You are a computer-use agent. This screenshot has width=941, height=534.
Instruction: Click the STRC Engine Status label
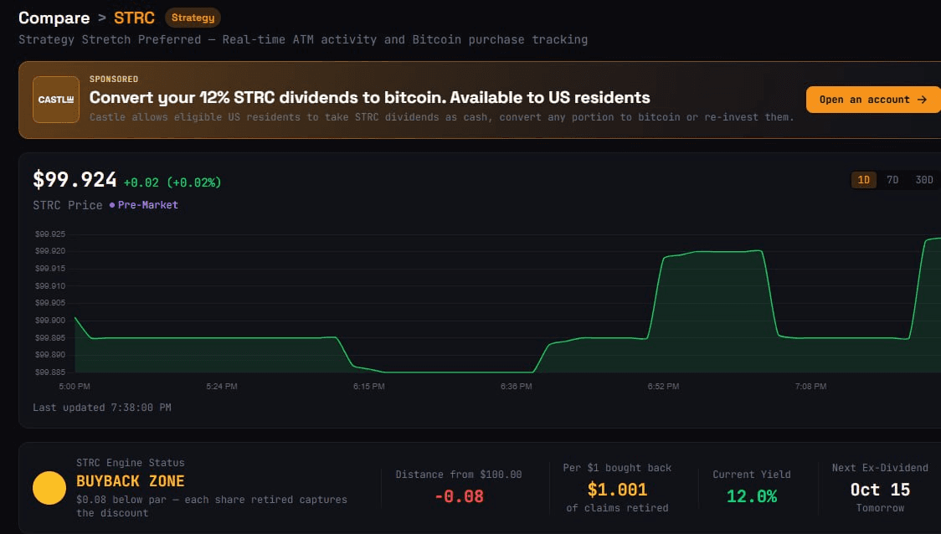click(x=131, y=463)
